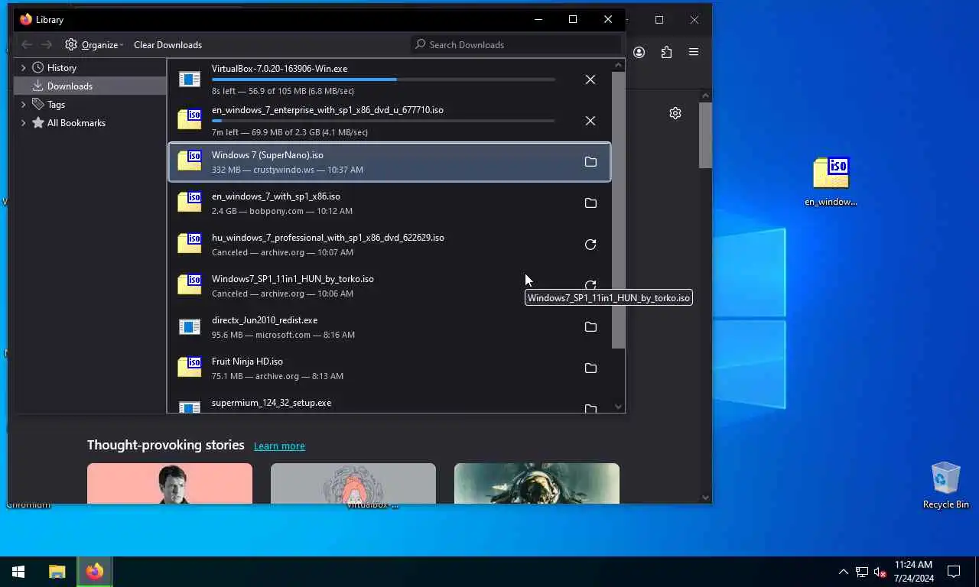Open folder for directx_Jun2010_redist.exe
979x587 pixels.
point(590,327)
